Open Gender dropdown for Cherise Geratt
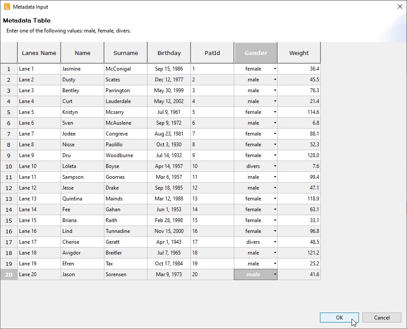 275,242
